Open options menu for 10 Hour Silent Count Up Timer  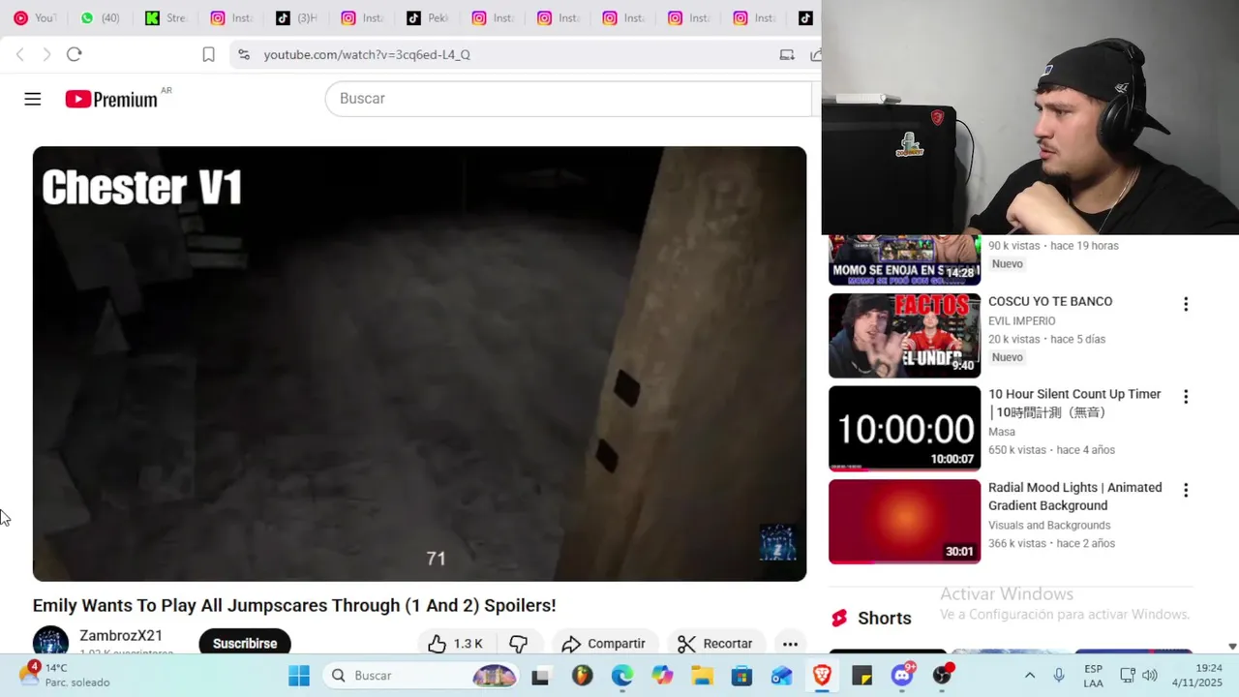click(1185, 397)
